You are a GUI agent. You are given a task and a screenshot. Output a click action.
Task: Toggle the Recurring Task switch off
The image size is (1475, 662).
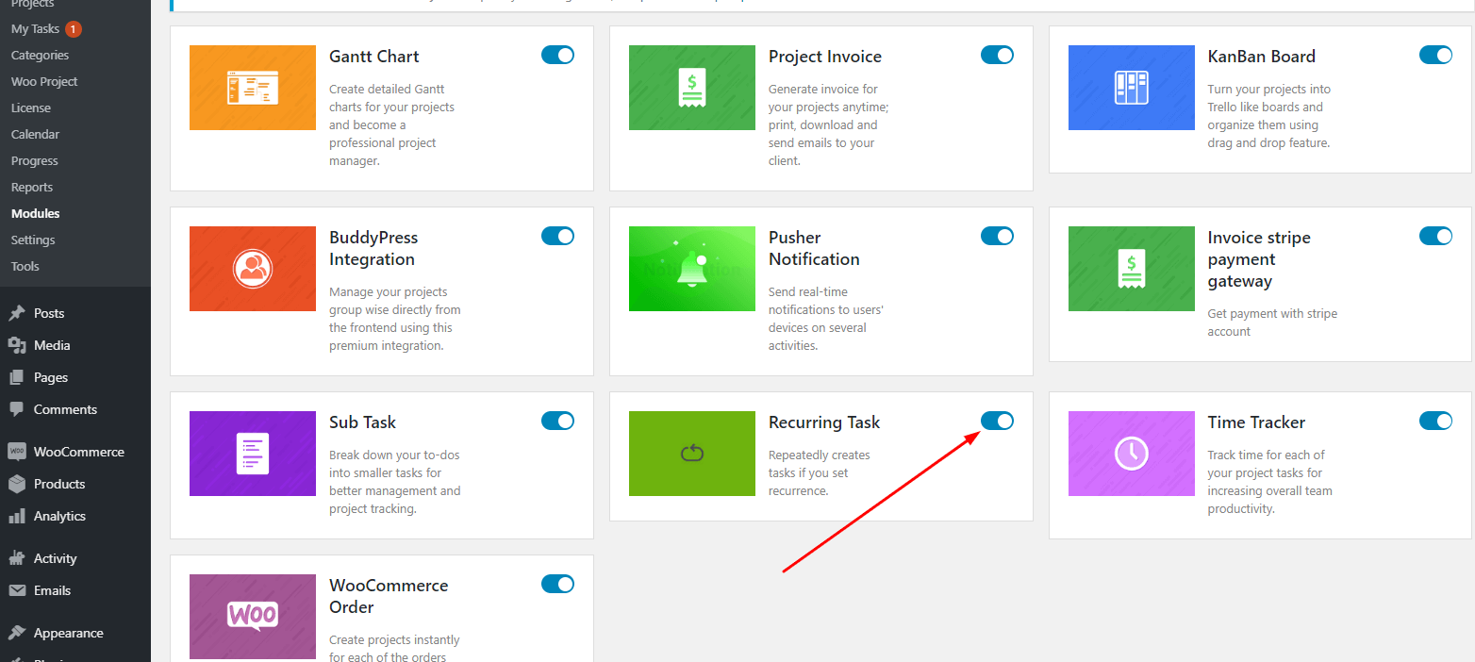(997, 421)
